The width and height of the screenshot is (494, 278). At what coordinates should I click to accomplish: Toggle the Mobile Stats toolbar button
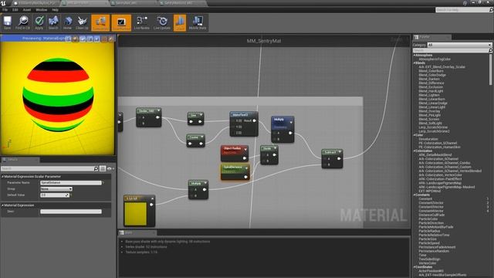[198, 22]
